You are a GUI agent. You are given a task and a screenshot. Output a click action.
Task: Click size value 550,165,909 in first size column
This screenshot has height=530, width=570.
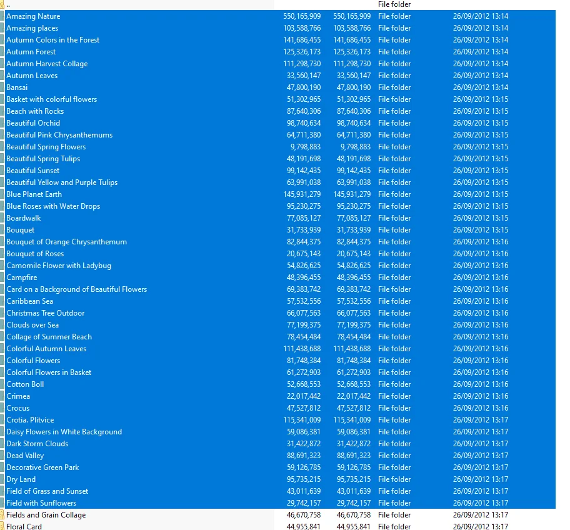(x=302, y=16)
